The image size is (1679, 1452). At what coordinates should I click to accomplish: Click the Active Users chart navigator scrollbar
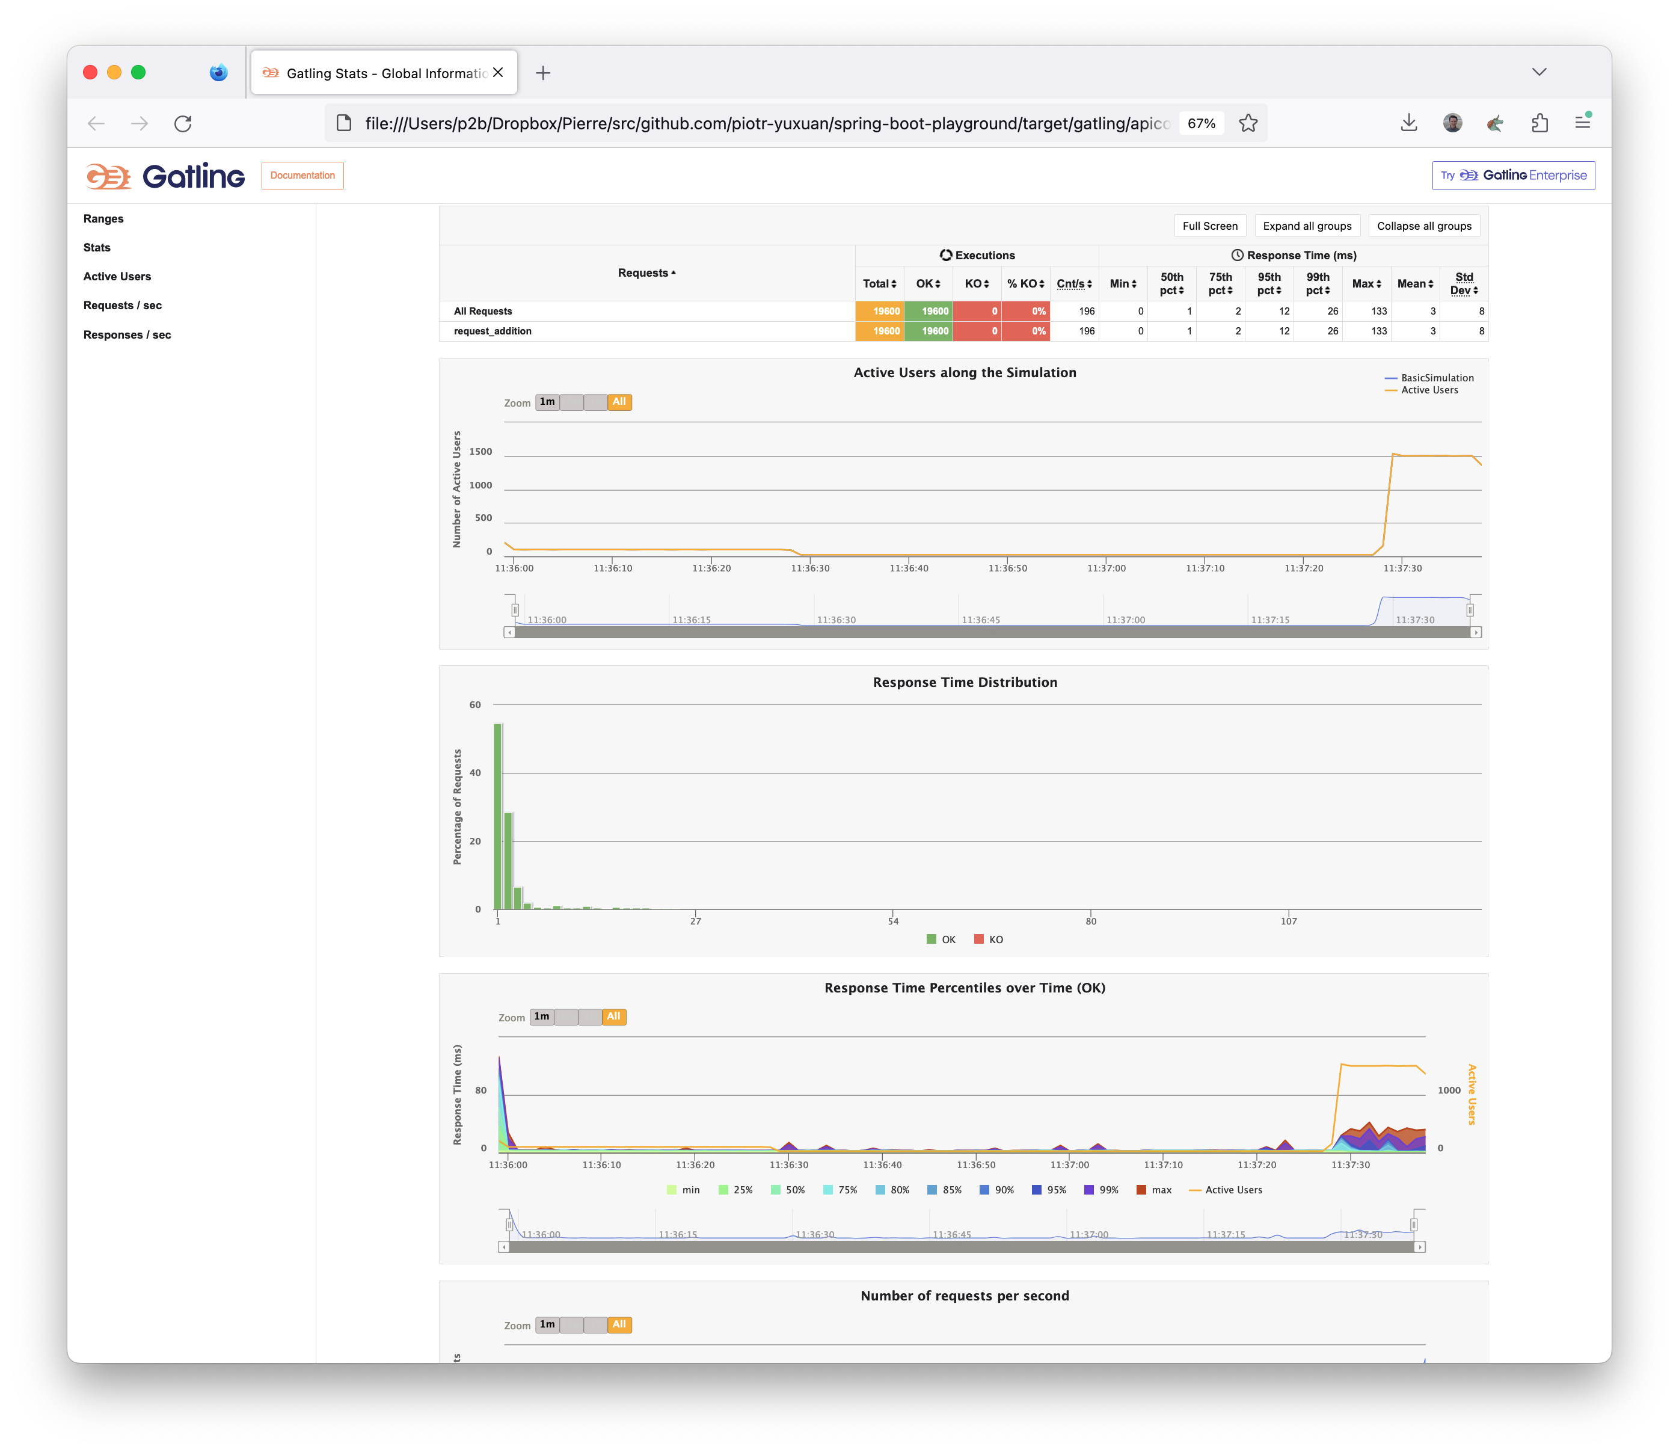tap(992, 632)
